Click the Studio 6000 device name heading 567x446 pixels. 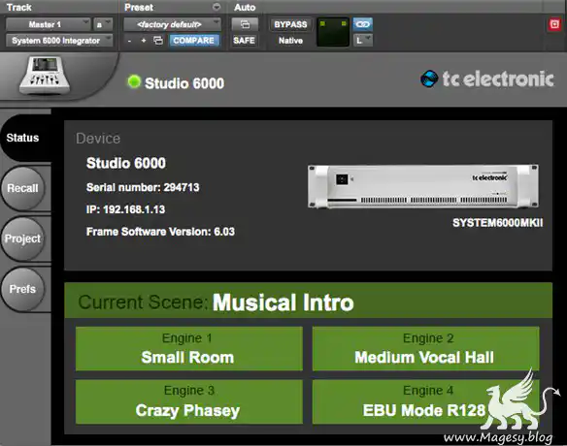pyautogui.click(x=126, y=163)
